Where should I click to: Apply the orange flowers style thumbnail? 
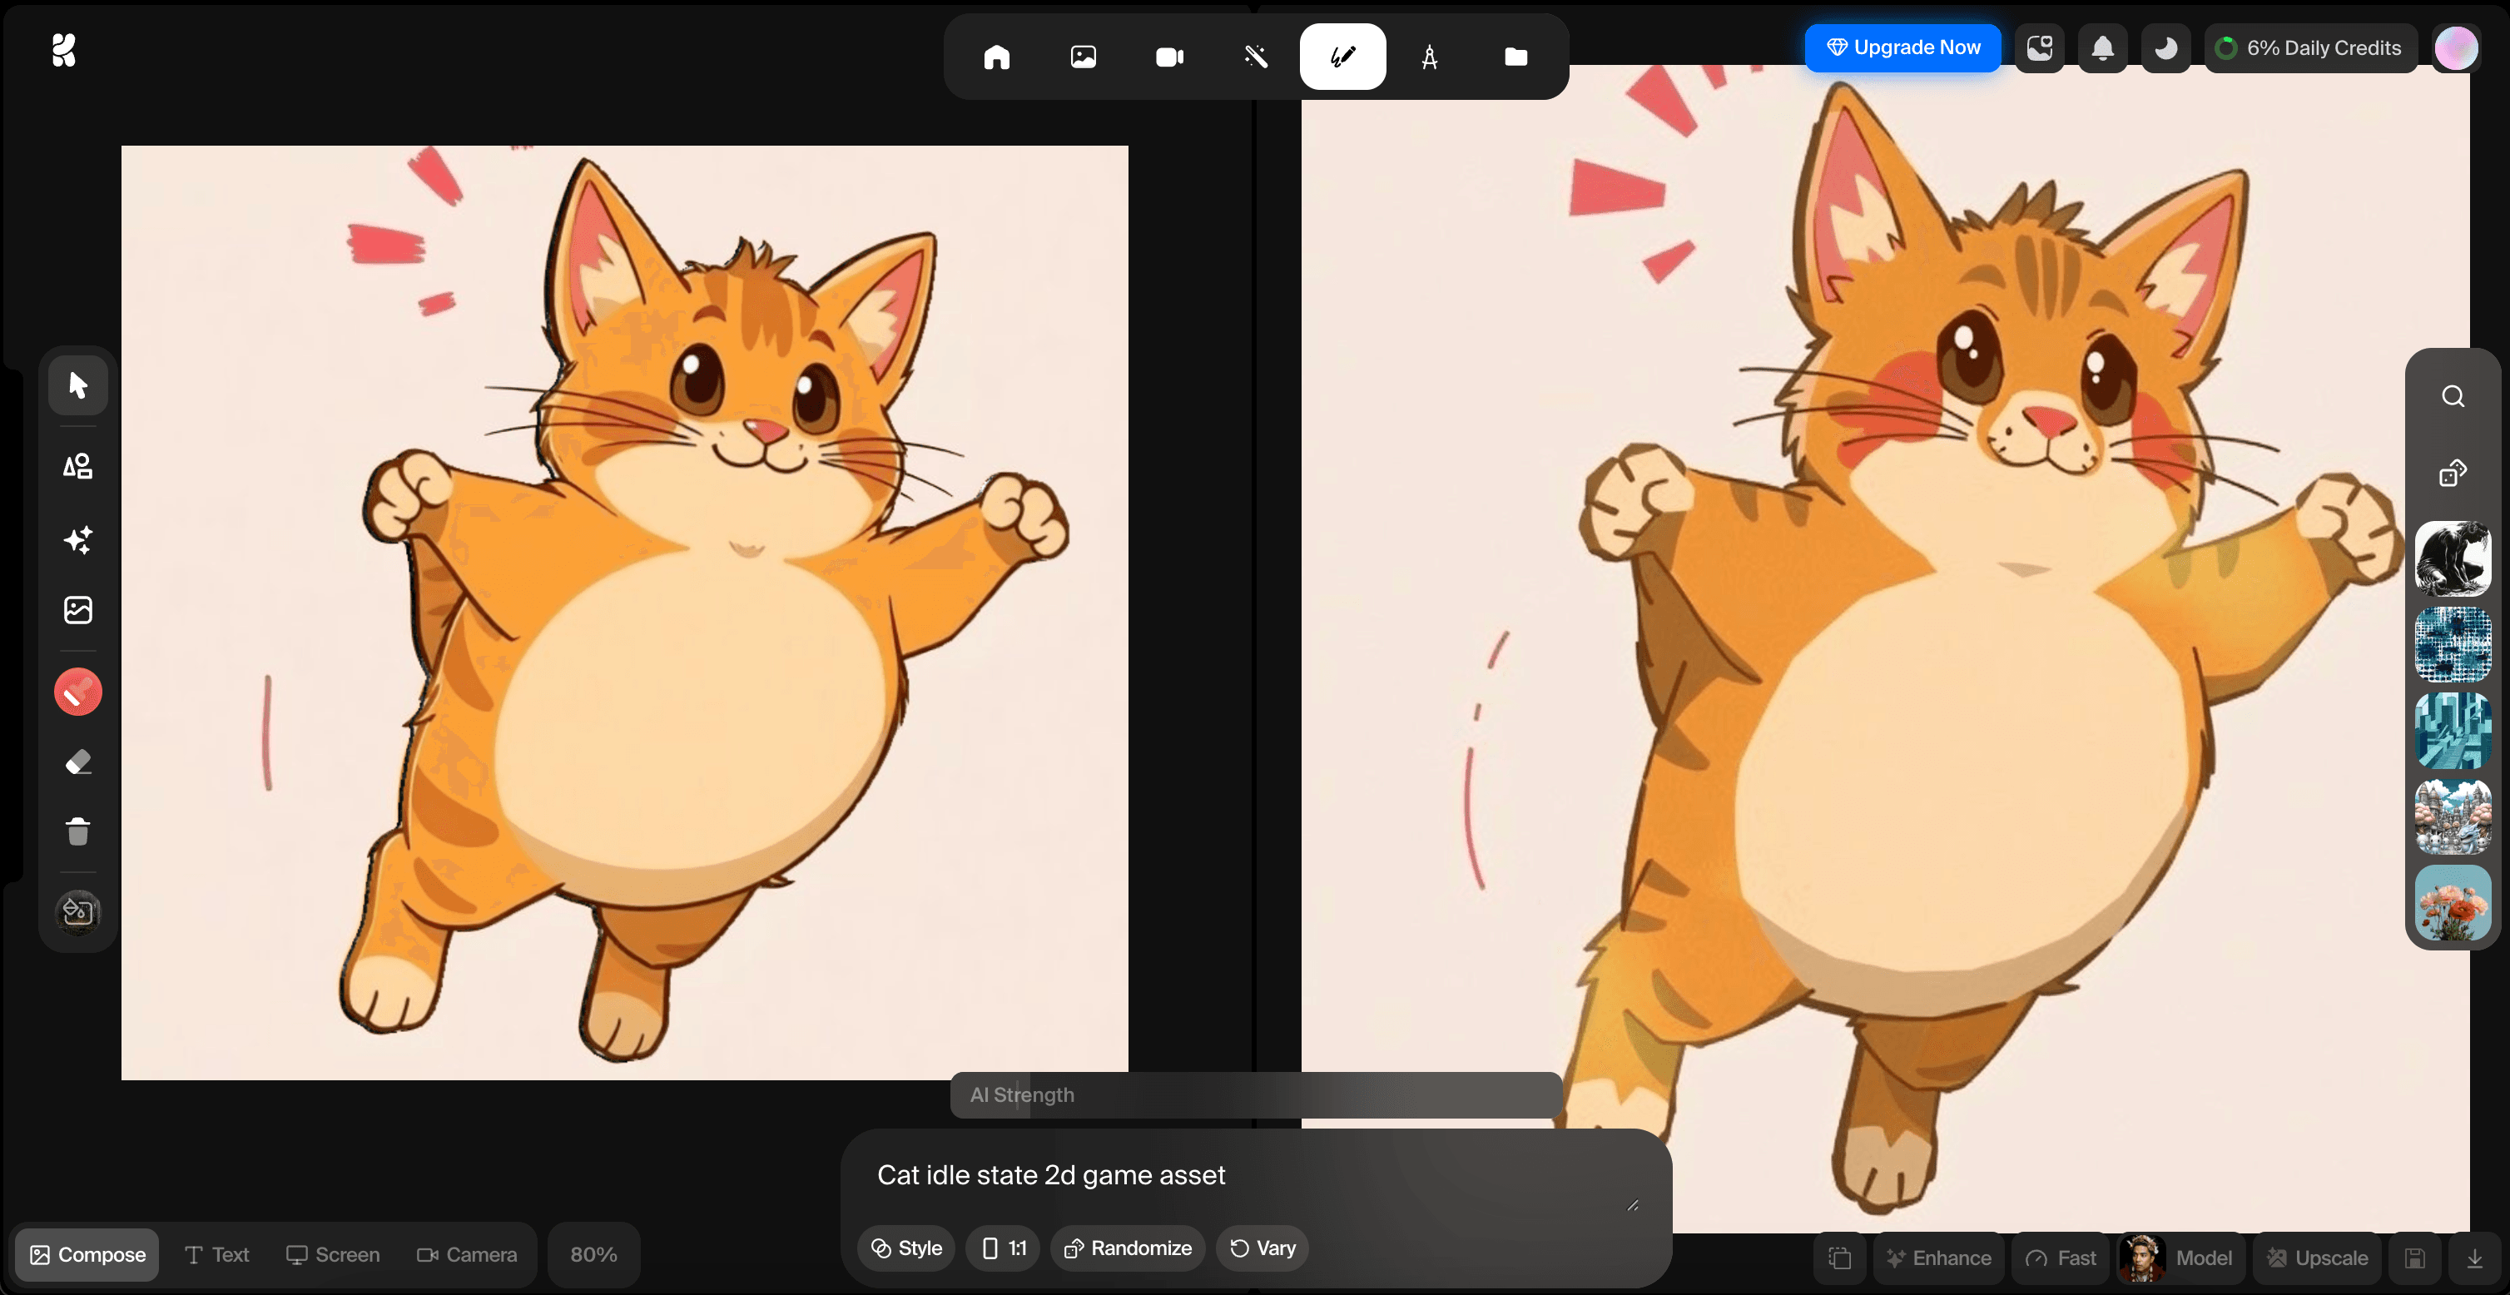[2453, 902]
